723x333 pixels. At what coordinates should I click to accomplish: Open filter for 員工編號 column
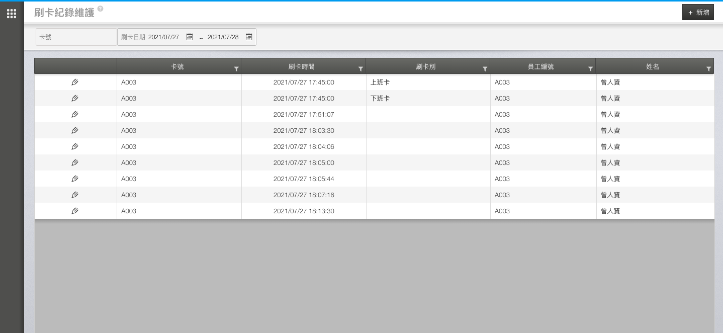pyautogui.click(x=590, y=69)
